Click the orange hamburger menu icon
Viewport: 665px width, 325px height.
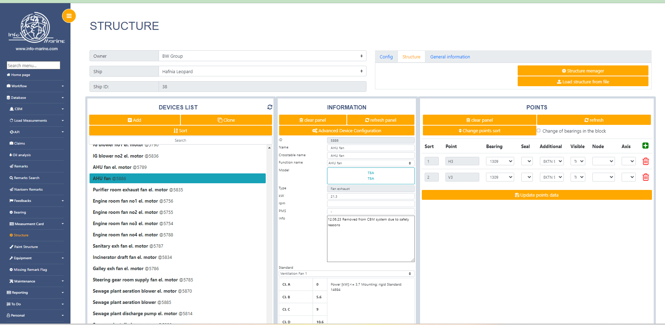pyautogui.click(x=69, y=16)
